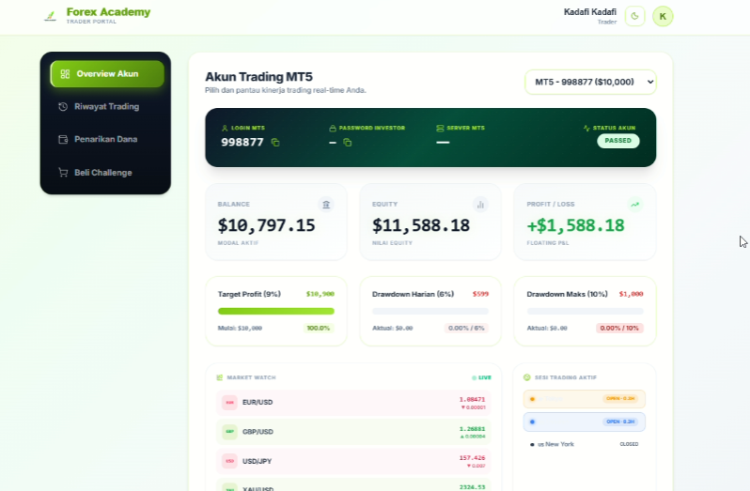Click the Overview Akun grid icon
Viewport: 750px width, 491px height.
tap(65, 74)
